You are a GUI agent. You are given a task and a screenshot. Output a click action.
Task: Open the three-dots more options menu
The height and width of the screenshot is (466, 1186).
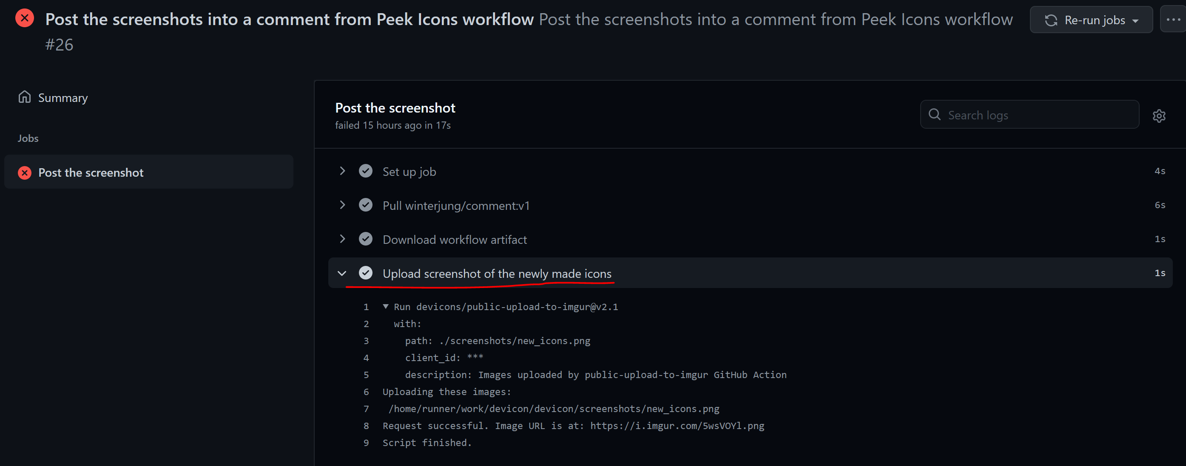click(x=1173, y=20)
